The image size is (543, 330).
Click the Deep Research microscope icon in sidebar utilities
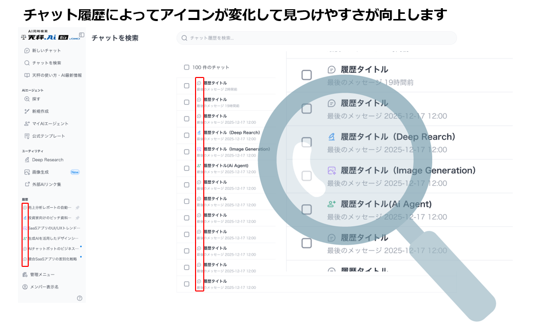pyautogui.click(x=27, y=160)
